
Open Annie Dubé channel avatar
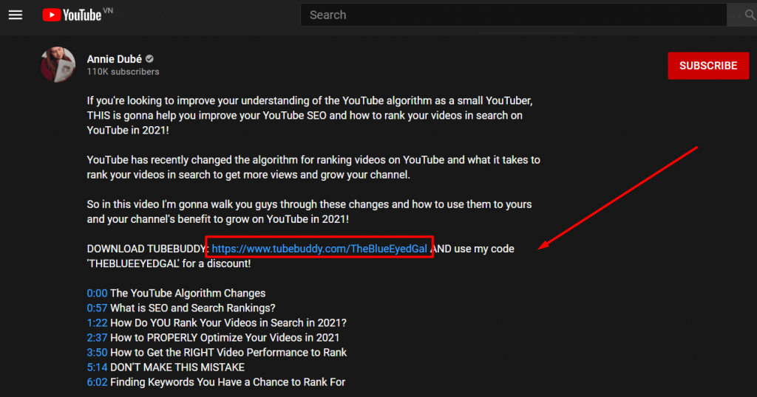point(58,64)
